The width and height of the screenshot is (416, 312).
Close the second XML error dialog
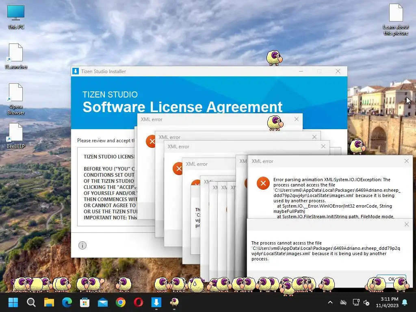(314, 137)
